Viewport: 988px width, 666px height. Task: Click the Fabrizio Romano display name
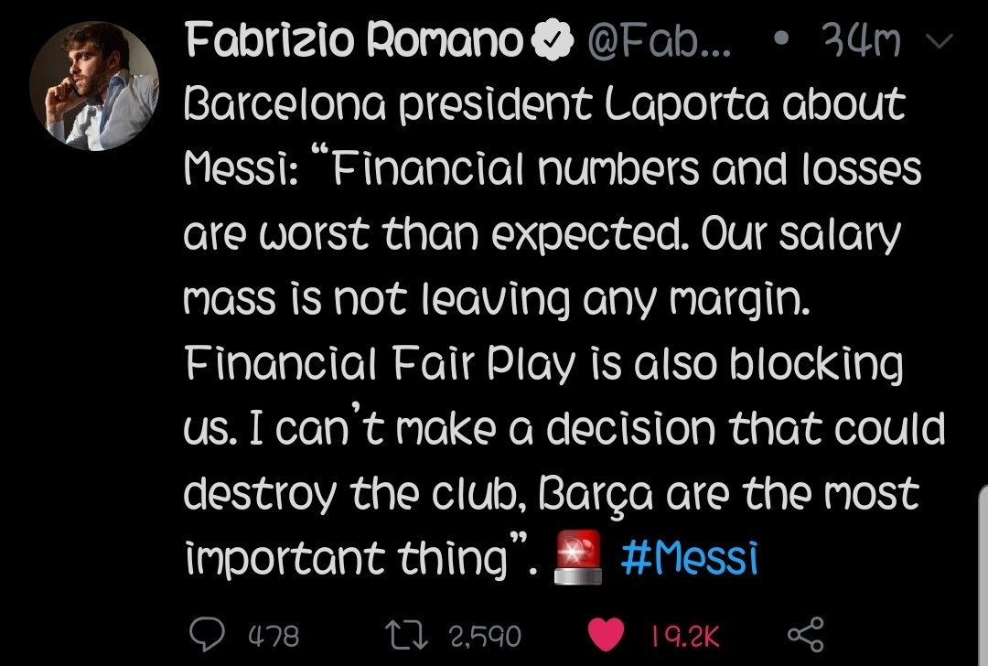[x=355, y=39]
